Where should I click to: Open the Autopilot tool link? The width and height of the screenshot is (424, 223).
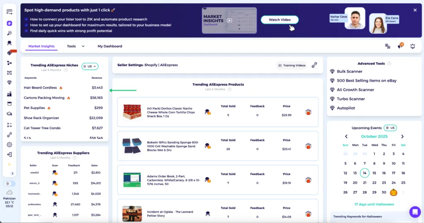pyautogui.click(x=346, y=108)
